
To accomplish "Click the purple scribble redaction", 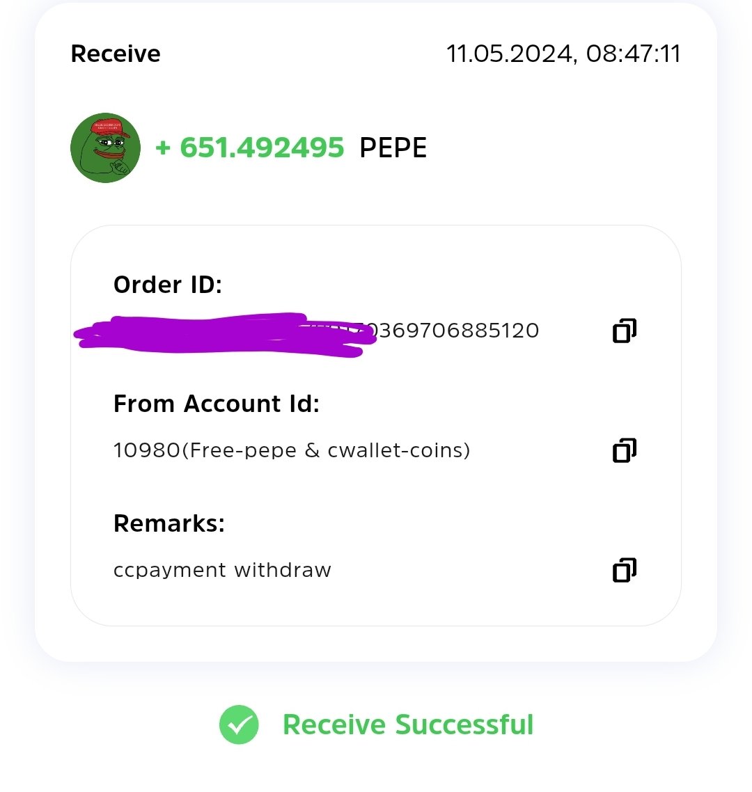I will pos(225,335).
